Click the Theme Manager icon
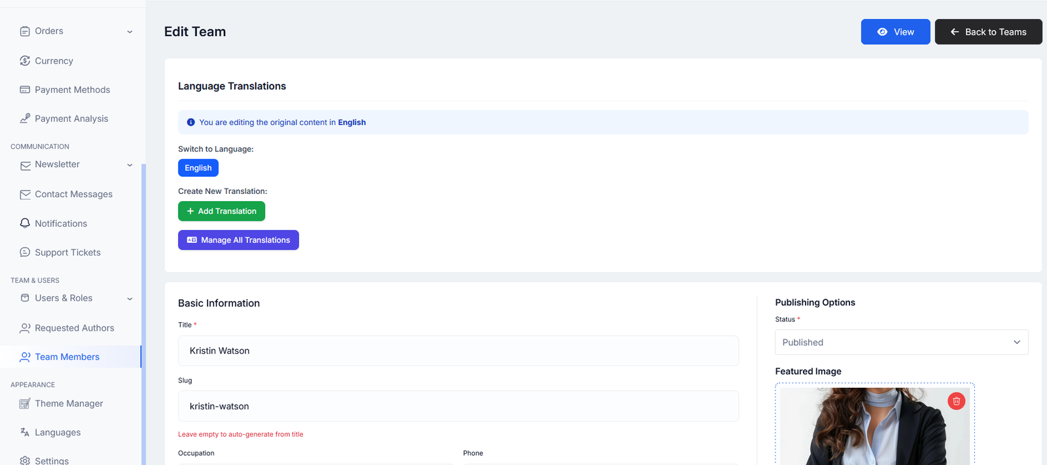 [25, 403]
